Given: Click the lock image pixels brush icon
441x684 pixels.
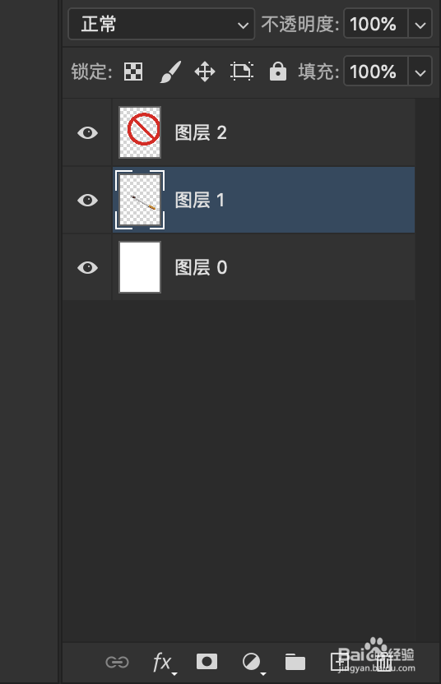Looking at the screenshot, I should click(x=170, y=72).
